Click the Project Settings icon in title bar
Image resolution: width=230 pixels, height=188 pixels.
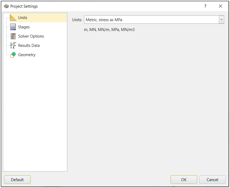6,6
